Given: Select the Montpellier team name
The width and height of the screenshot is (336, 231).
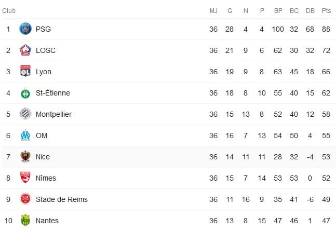Looking at the screenshot, I should (54, 114).
